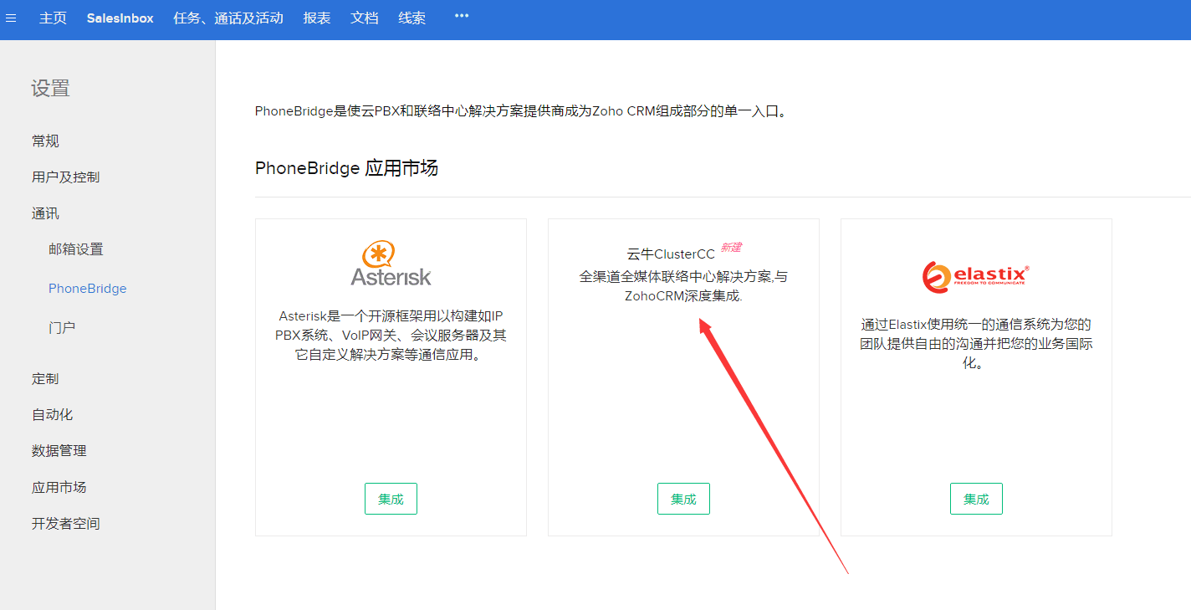Viewport: 1191px width, 610px height.
Task: Click 集成 button under Elastix
Action: coord(976,499)
